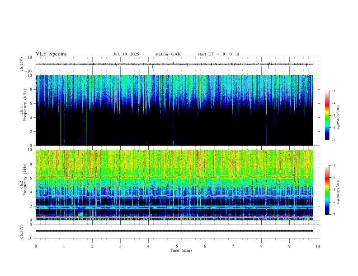Screen dimensions: 358x276
Task: Click the ch.1 voltage waveform trace
Action: coord(174,64)
